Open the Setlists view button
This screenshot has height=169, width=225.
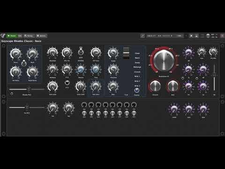coord(41,36)
